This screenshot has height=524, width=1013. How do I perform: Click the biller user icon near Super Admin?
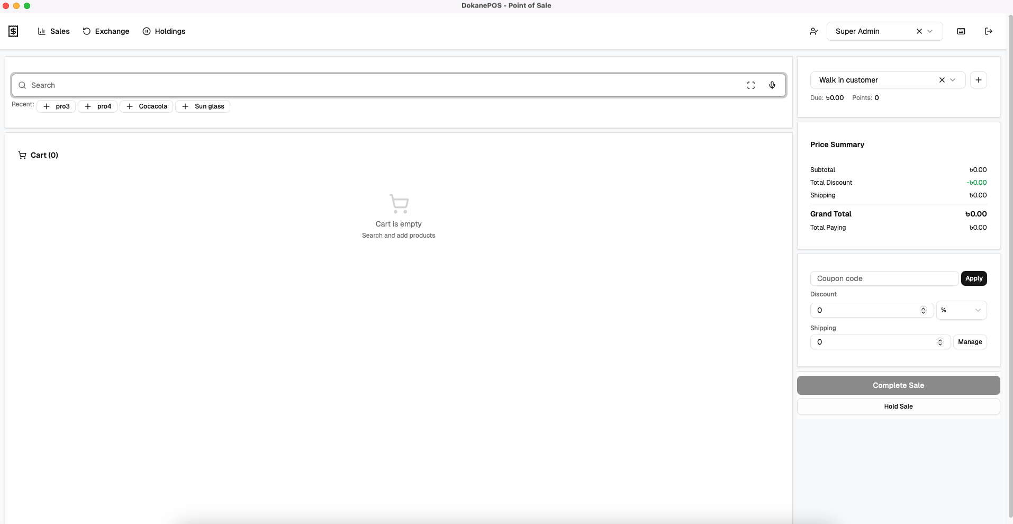814,31
